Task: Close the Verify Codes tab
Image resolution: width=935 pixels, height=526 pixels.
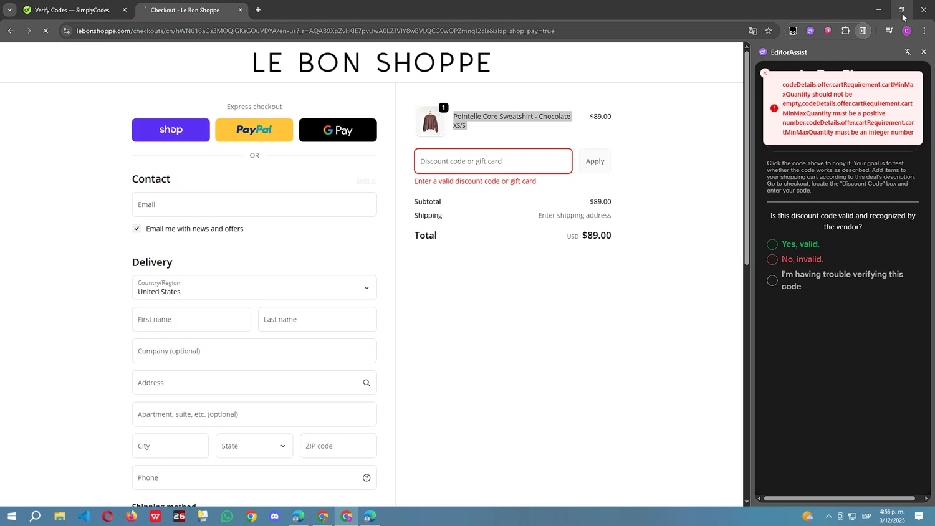Action: [125, 10]
